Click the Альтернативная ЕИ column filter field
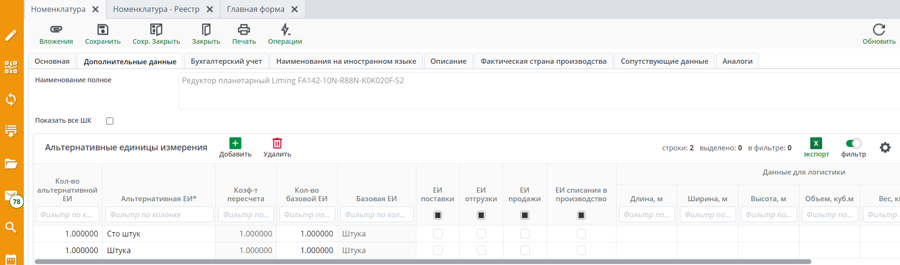This screenshot has height=265, width=900. click(159, 215)
